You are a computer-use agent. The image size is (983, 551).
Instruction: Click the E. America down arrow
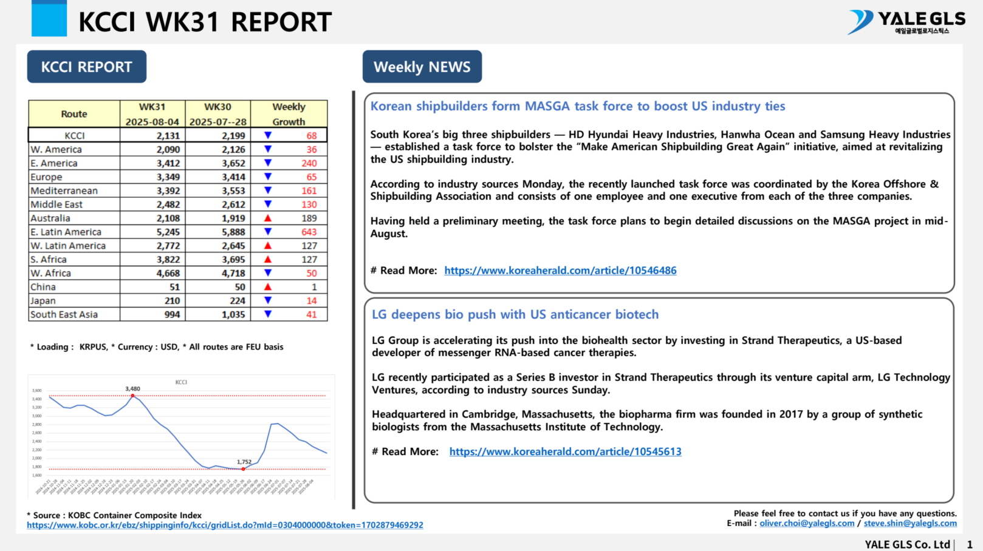coord(268,163)
